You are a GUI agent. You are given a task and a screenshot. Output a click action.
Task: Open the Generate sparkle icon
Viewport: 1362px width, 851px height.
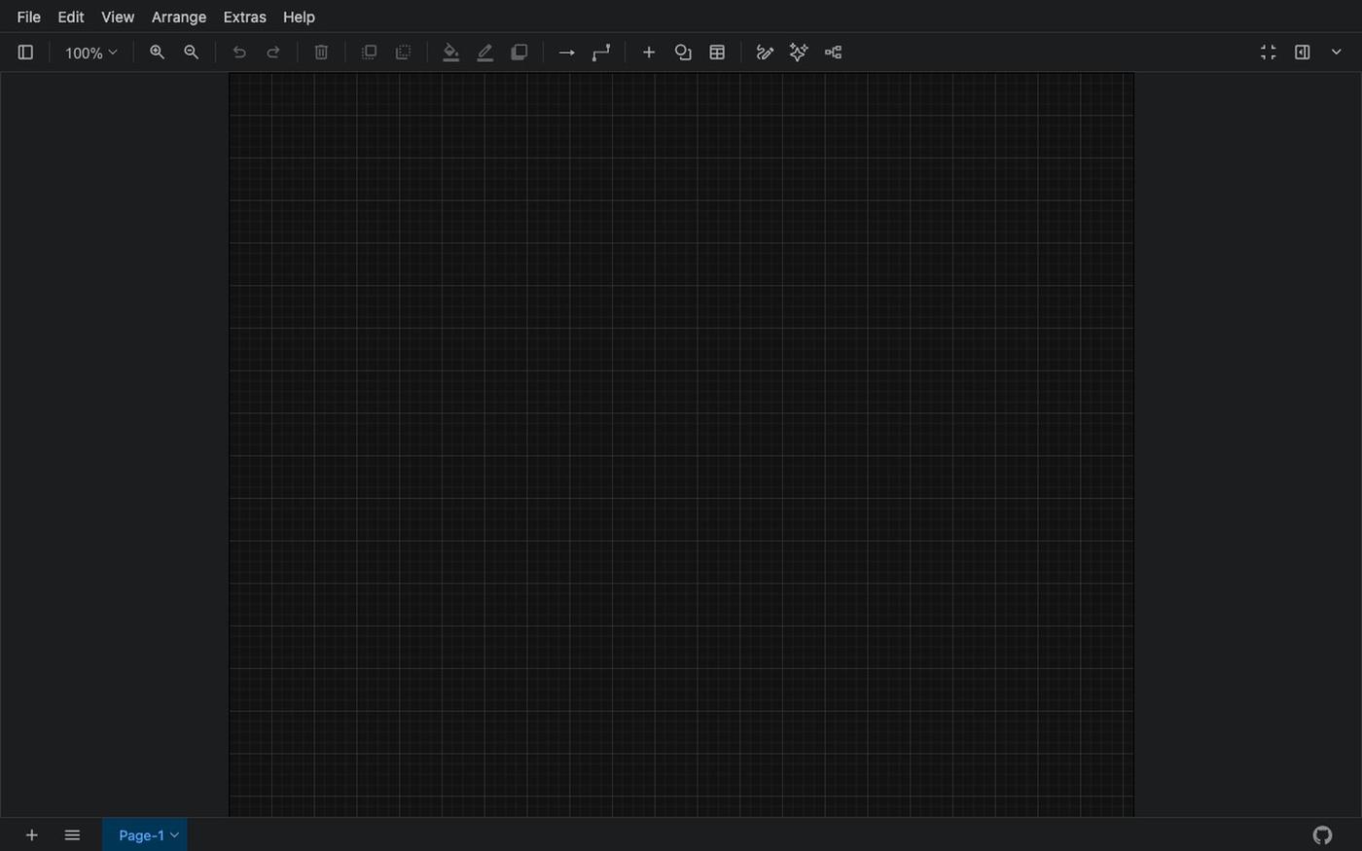(x=799, y=53)
